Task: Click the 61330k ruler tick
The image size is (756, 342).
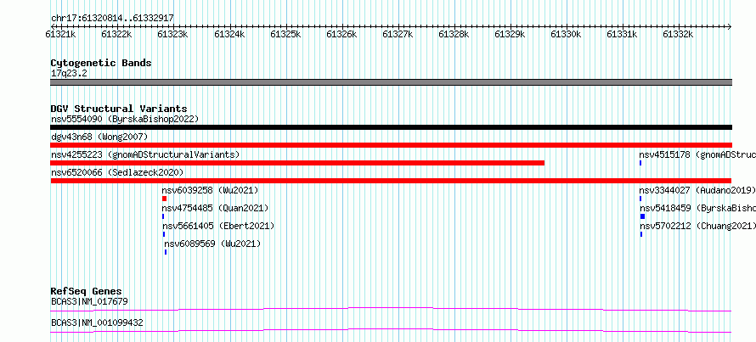Action: point(566,34)
